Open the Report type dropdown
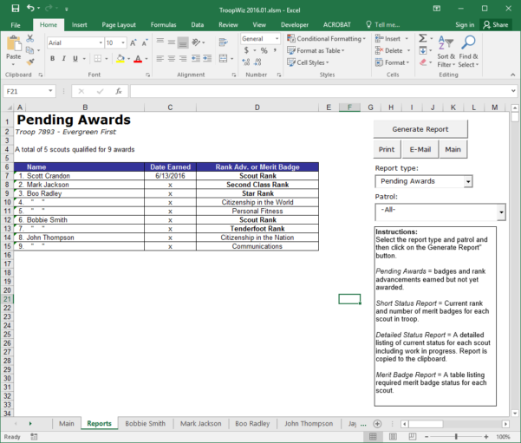This screenshot has width=521, height=443. coord(468,182)
